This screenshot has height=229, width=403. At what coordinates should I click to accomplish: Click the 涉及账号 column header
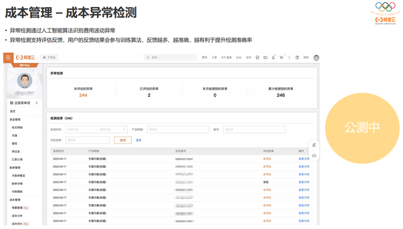pos(181,151)
